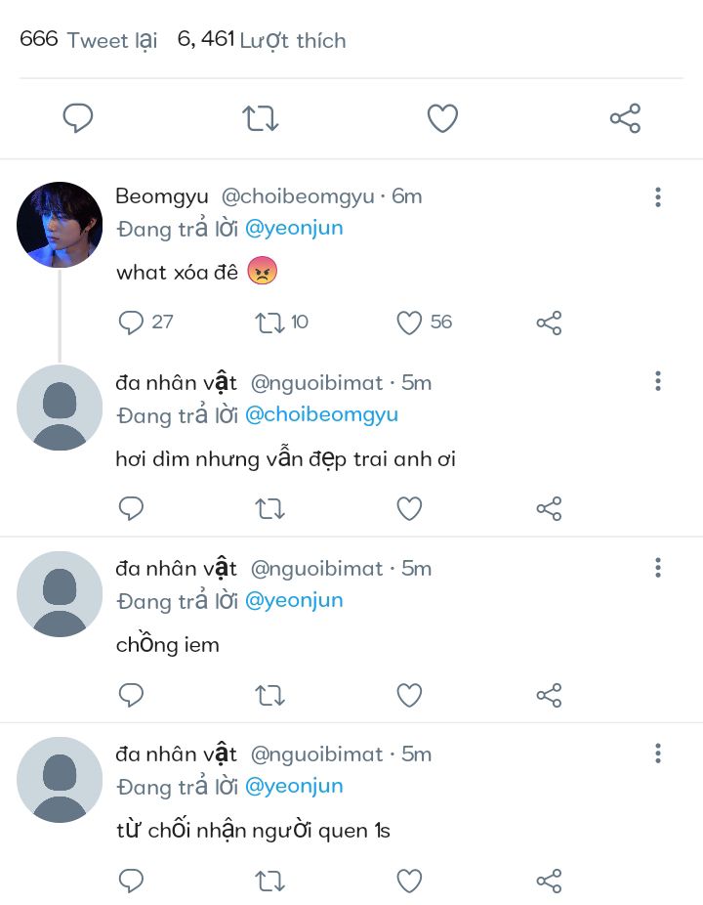This screenshot has width=703, height=905.
Task: Reply to Beomgyu's tweet with 27 replies
Action: tap(131, 323)
